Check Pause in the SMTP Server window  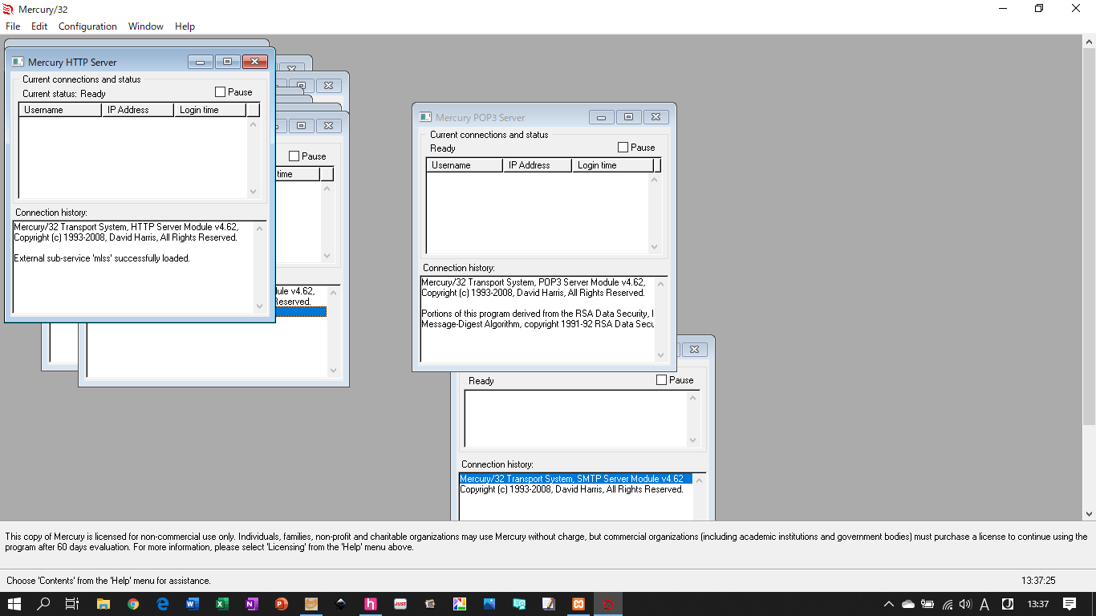click(662, 380)
